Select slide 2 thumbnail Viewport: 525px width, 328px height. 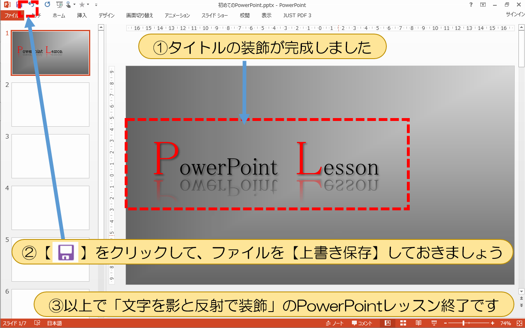50,105
